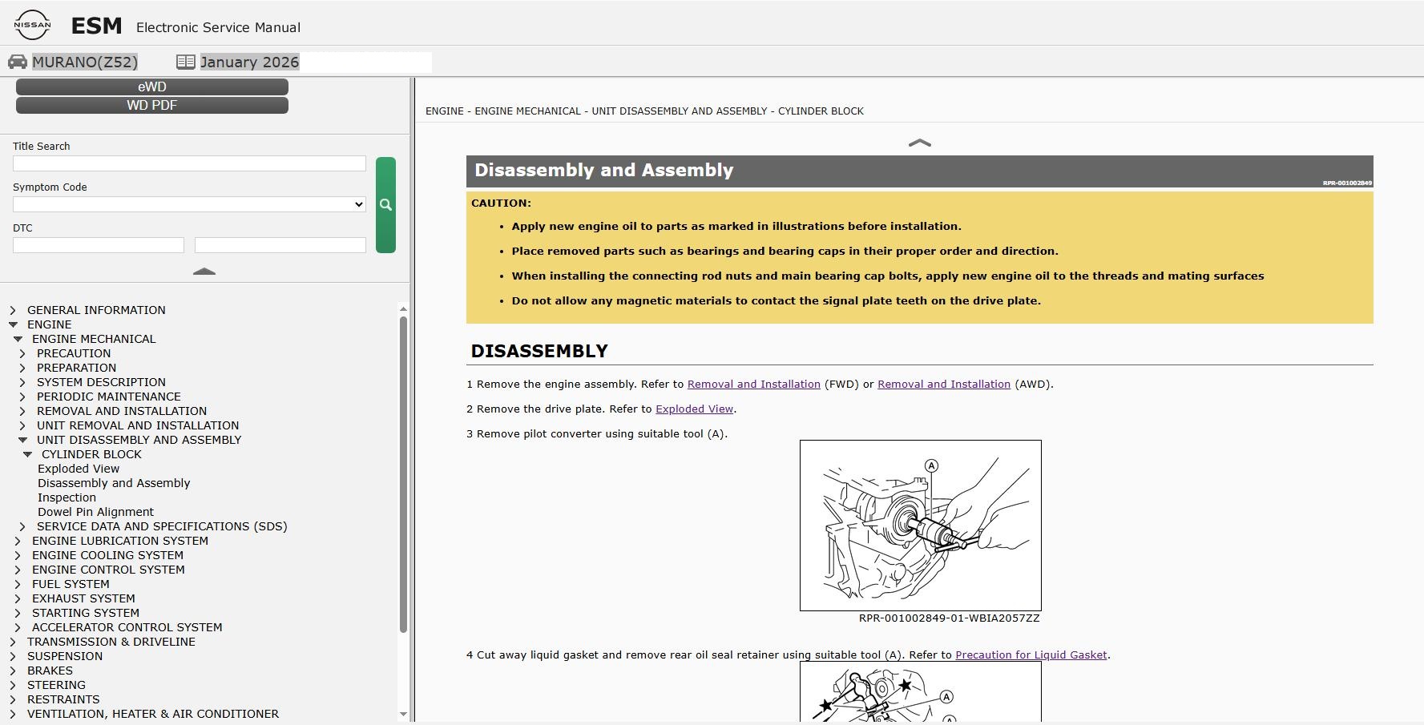1424x725 pixels.
Task: Open the Precaution for Liquid Gasket link
Action: coord(1031,655)
